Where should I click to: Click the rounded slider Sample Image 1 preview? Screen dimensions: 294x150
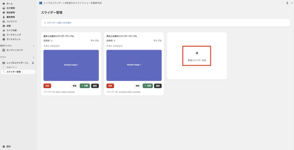134,65
